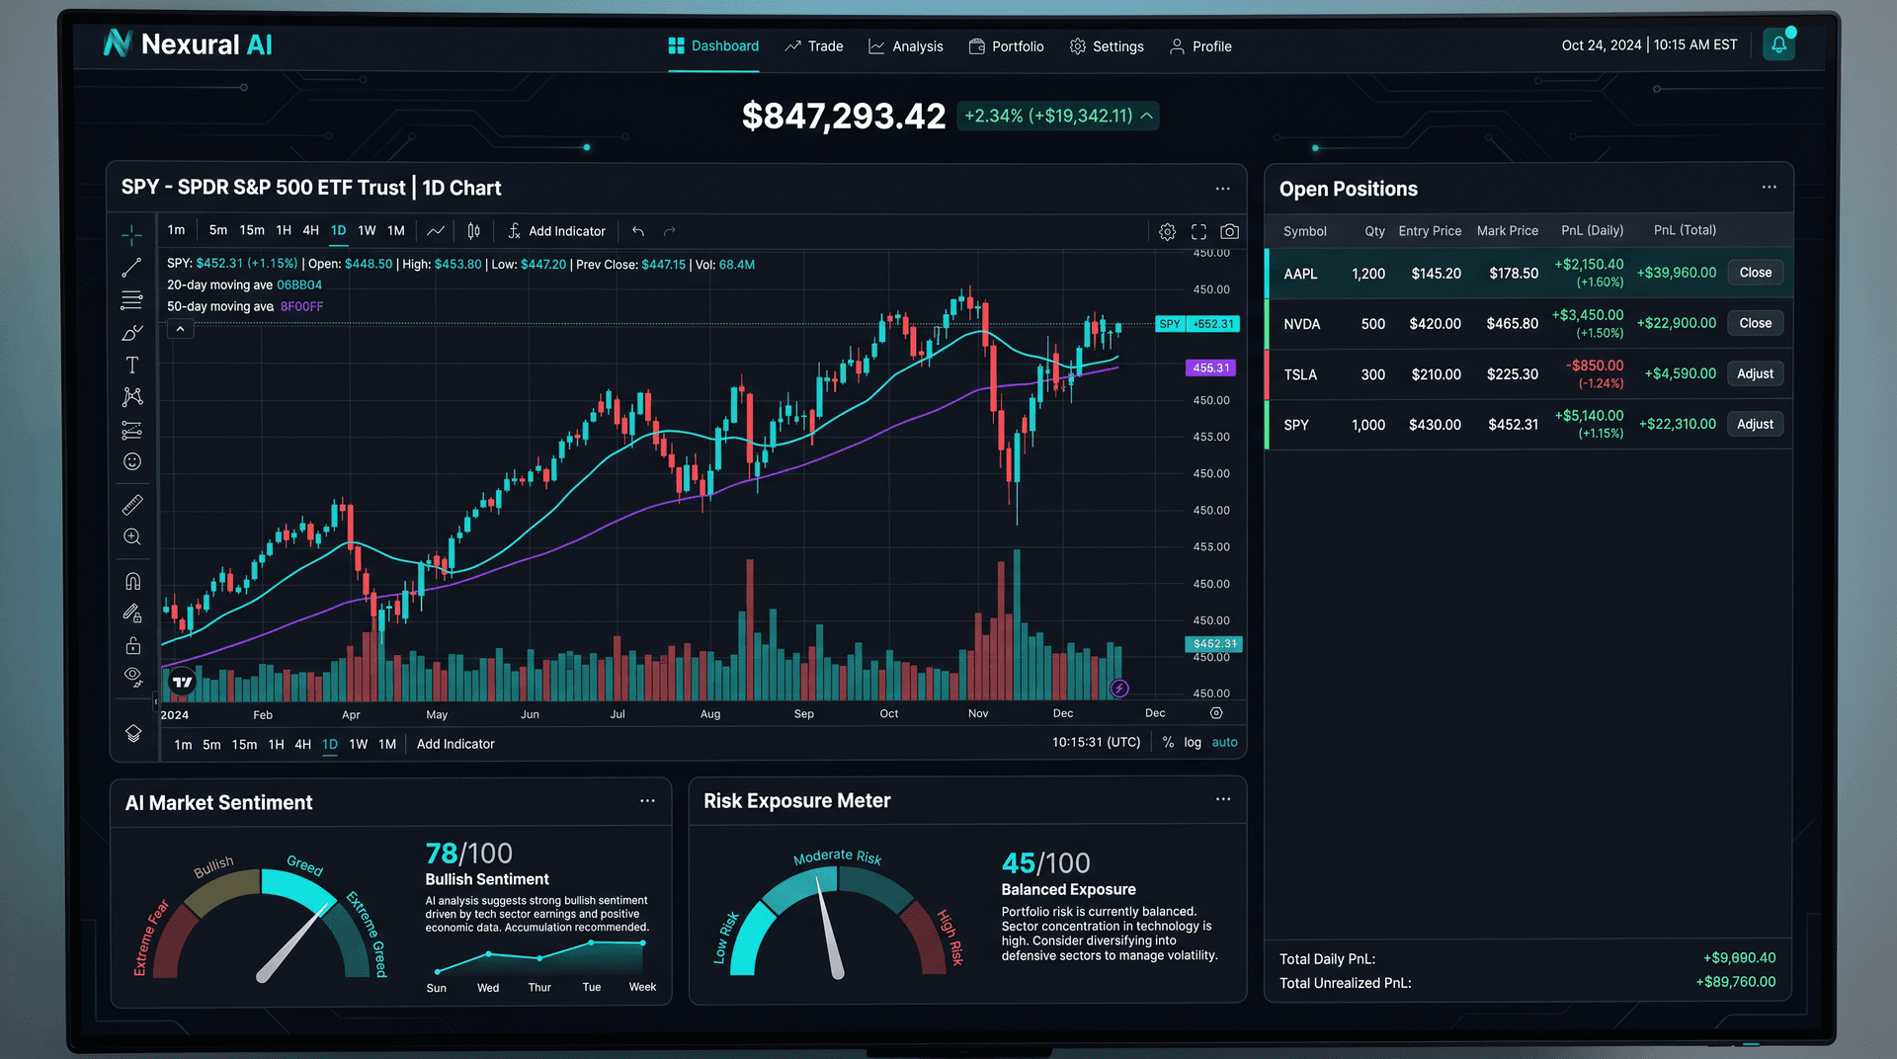Screen dimensions: 1897x1059
Task: Select the trend line drawing tool
Action: [131, 268]
